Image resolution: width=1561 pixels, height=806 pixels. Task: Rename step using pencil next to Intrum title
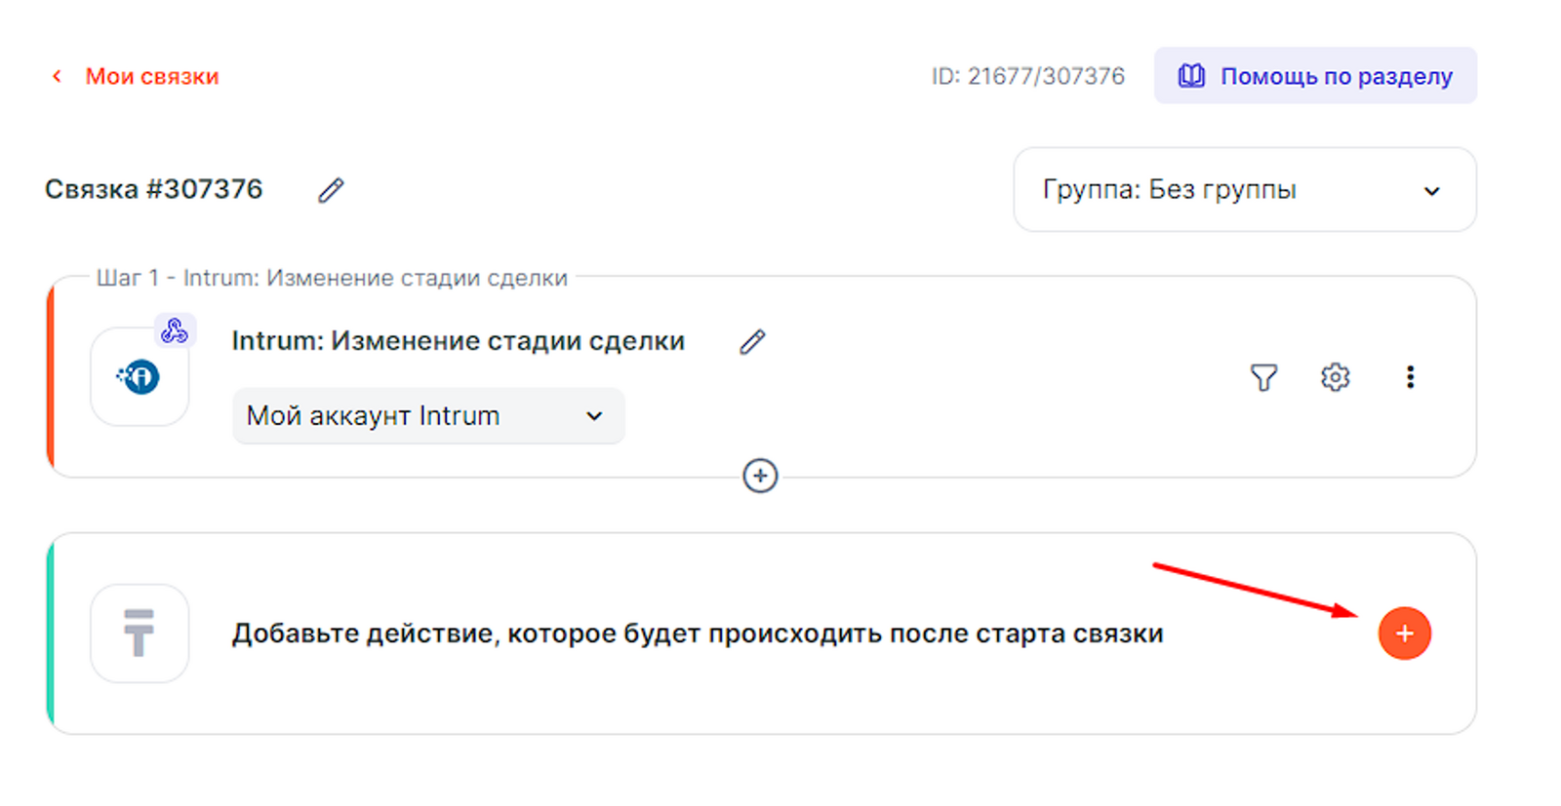click(752, 342)
